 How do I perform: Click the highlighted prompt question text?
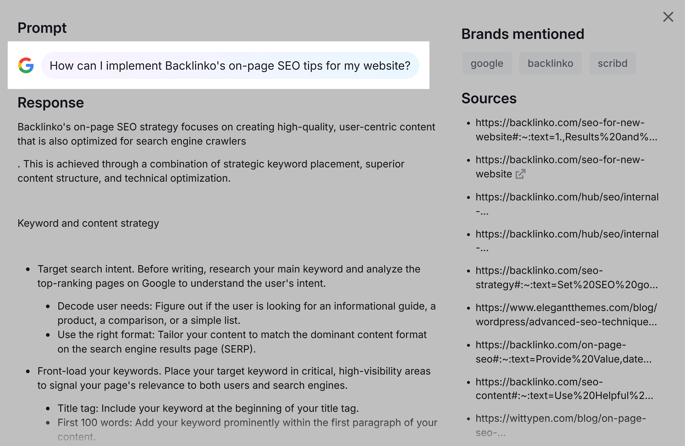click(230, 65)
